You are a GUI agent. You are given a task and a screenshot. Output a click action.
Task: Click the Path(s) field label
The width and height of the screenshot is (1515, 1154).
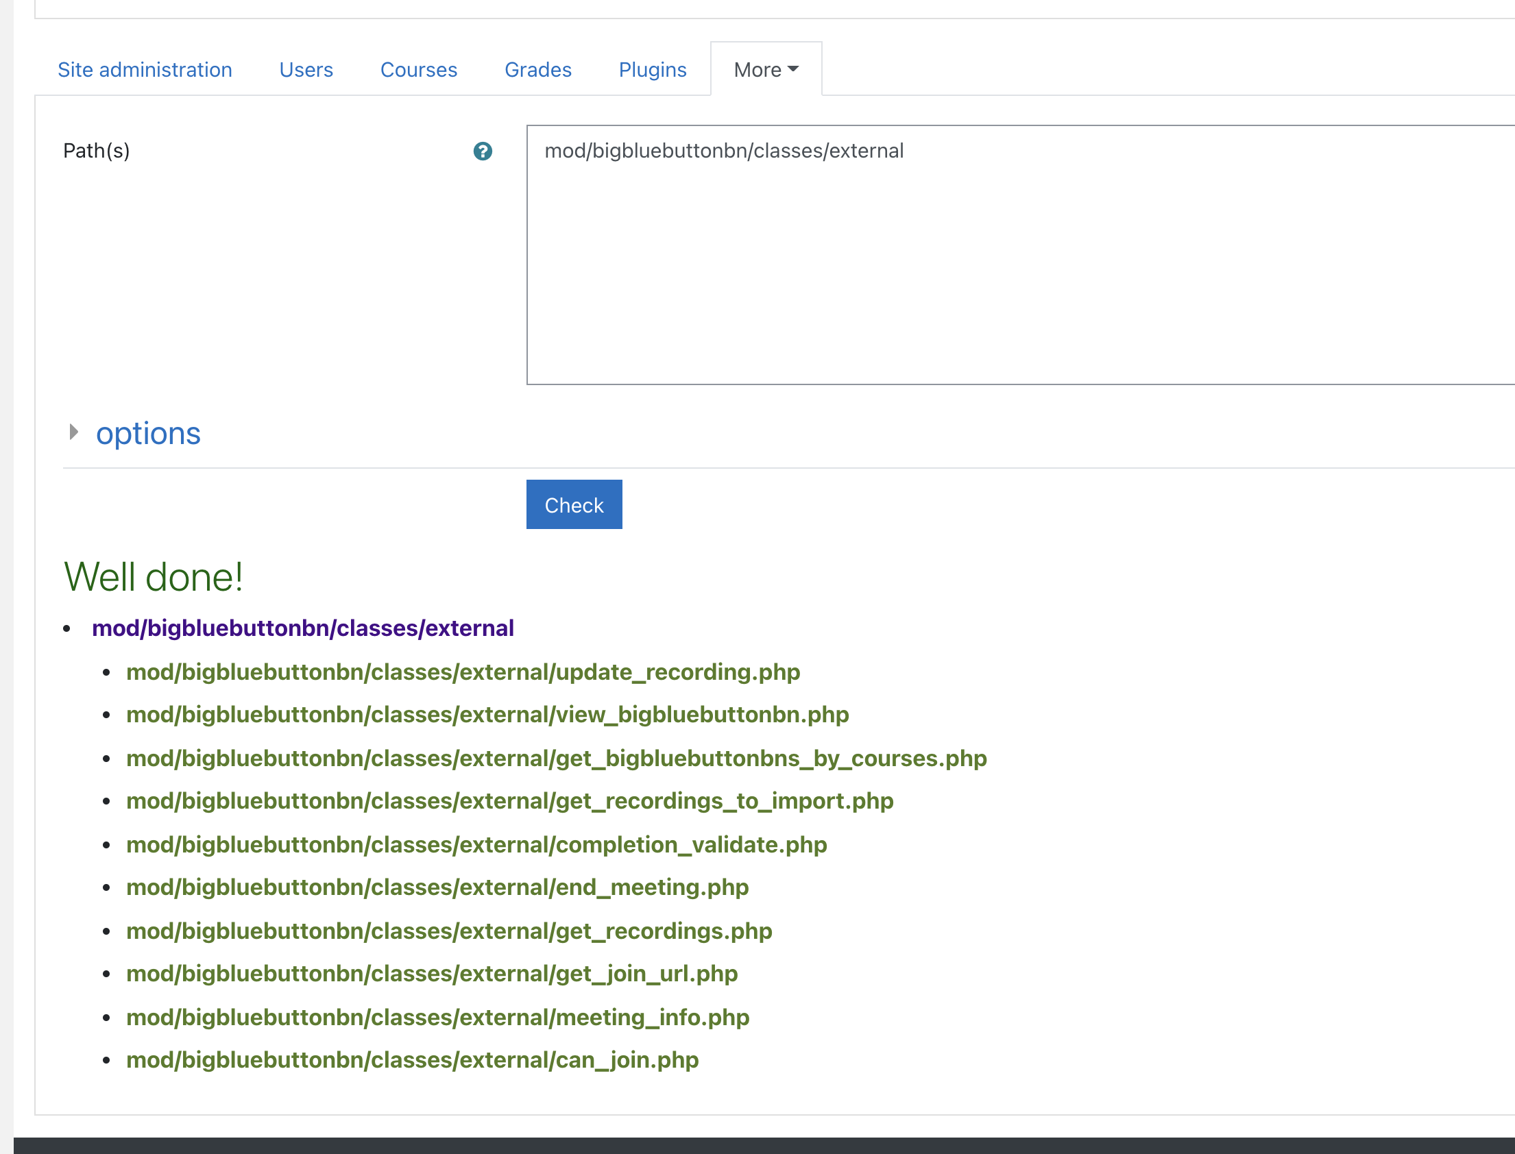pos(96,151)
